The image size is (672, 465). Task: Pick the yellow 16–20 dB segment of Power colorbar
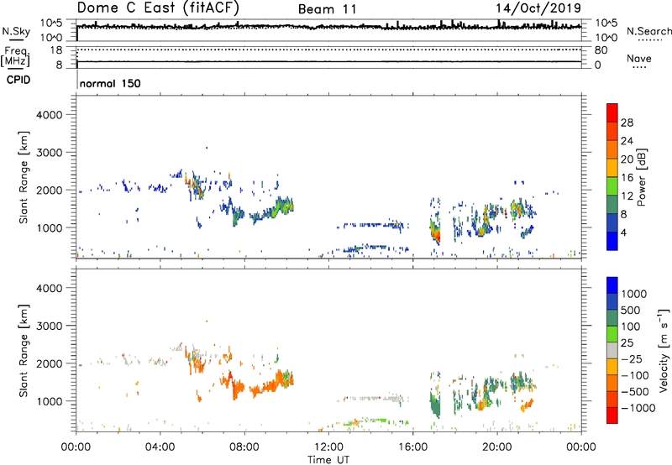tap(612, 167)
